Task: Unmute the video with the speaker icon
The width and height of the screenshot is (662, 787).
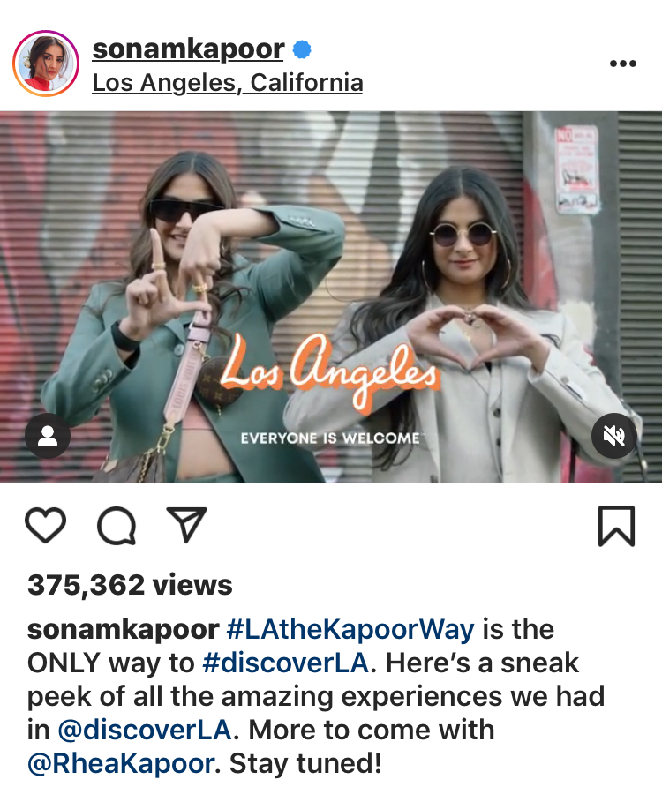Action: point(613,436)
